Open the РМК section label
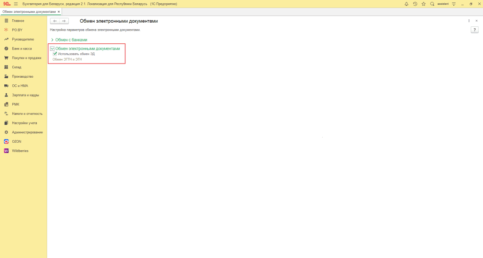The width and height of the screenshot is (483, 258). (16, 104)
